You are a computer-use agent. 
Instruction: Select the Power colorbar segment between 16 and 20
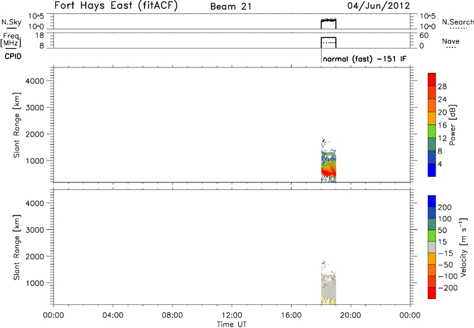click(x=432, y=118)
